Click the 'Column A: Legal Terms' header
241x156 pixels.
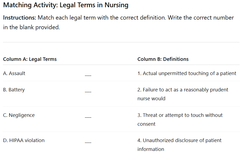click(30, 59)
